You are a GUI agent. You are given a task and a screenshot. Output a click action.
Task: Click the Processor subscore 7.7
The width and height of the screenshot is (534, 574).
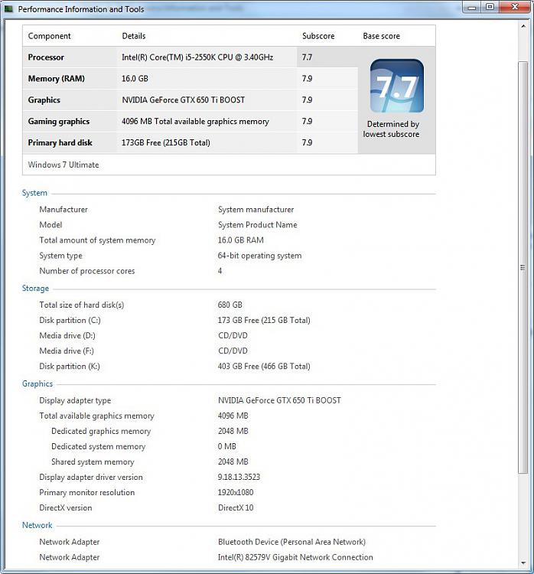pyautogui.click(x=307, y=57)
